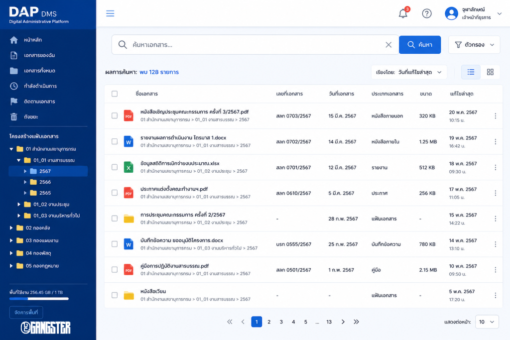The image size is (510, 340).
Task: Clear search with the X icon
Action: 388,44
